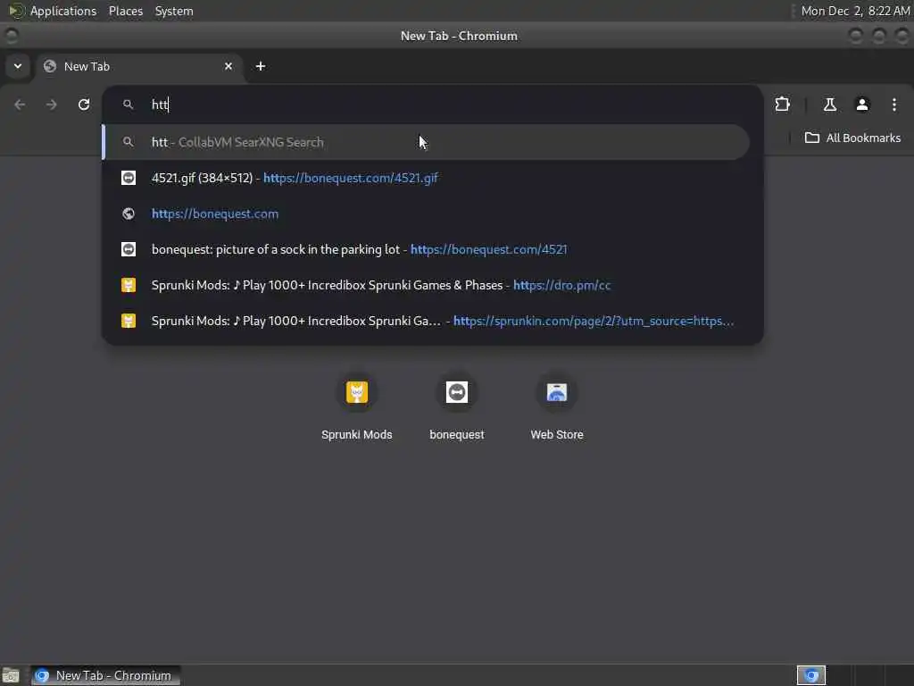
Task: Select the Sprunki Mods sprunkin.com suggestion
Action: pos(426,321)
